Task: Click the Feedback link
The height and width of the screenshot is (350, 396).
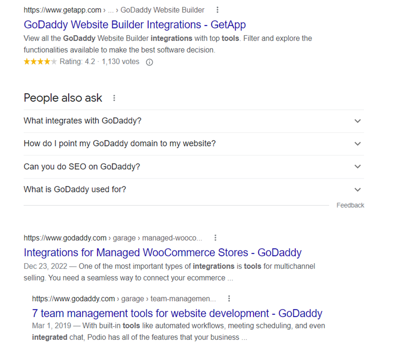Action: (x=350, y=205)
